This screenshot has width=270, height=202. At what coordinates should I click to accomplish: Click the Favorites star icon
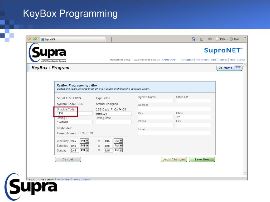[x=29, y=39]
